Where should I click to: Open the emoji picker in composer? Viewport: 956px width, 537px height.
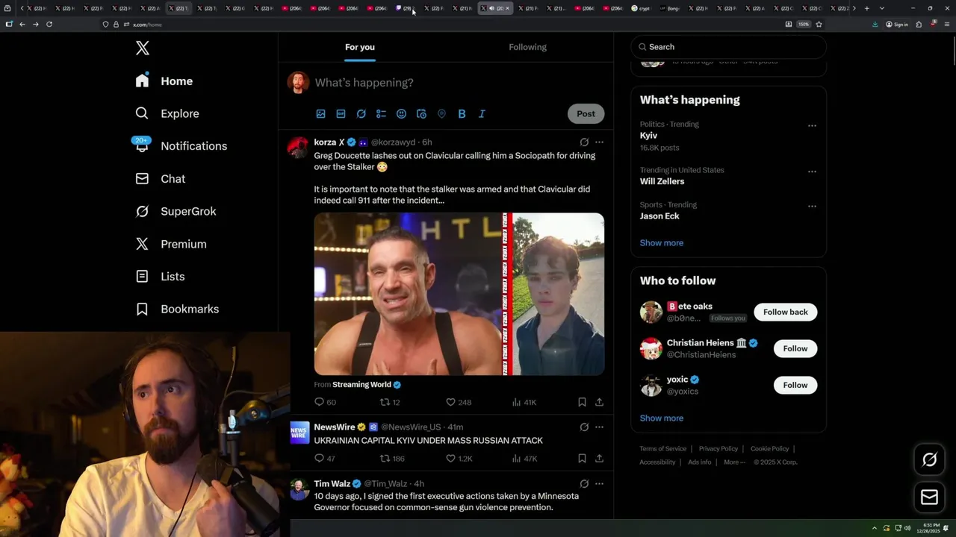pyautogui.click(x=401, y=114)
